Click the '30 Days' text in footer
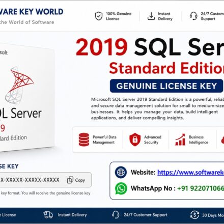 pyautogui.click(x=209, y=215)
